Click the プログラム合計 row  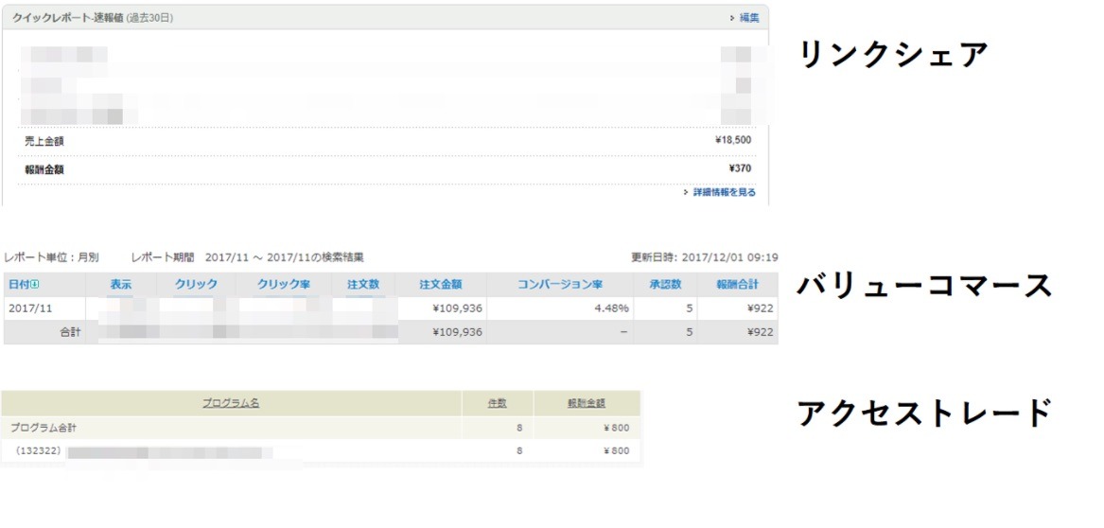44,428
